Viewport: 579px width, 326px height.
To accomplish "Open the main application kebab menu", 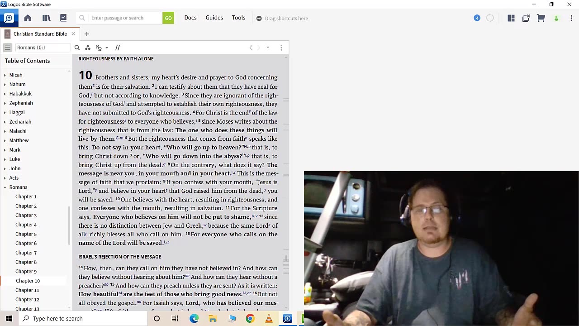I will coord(571,18).
